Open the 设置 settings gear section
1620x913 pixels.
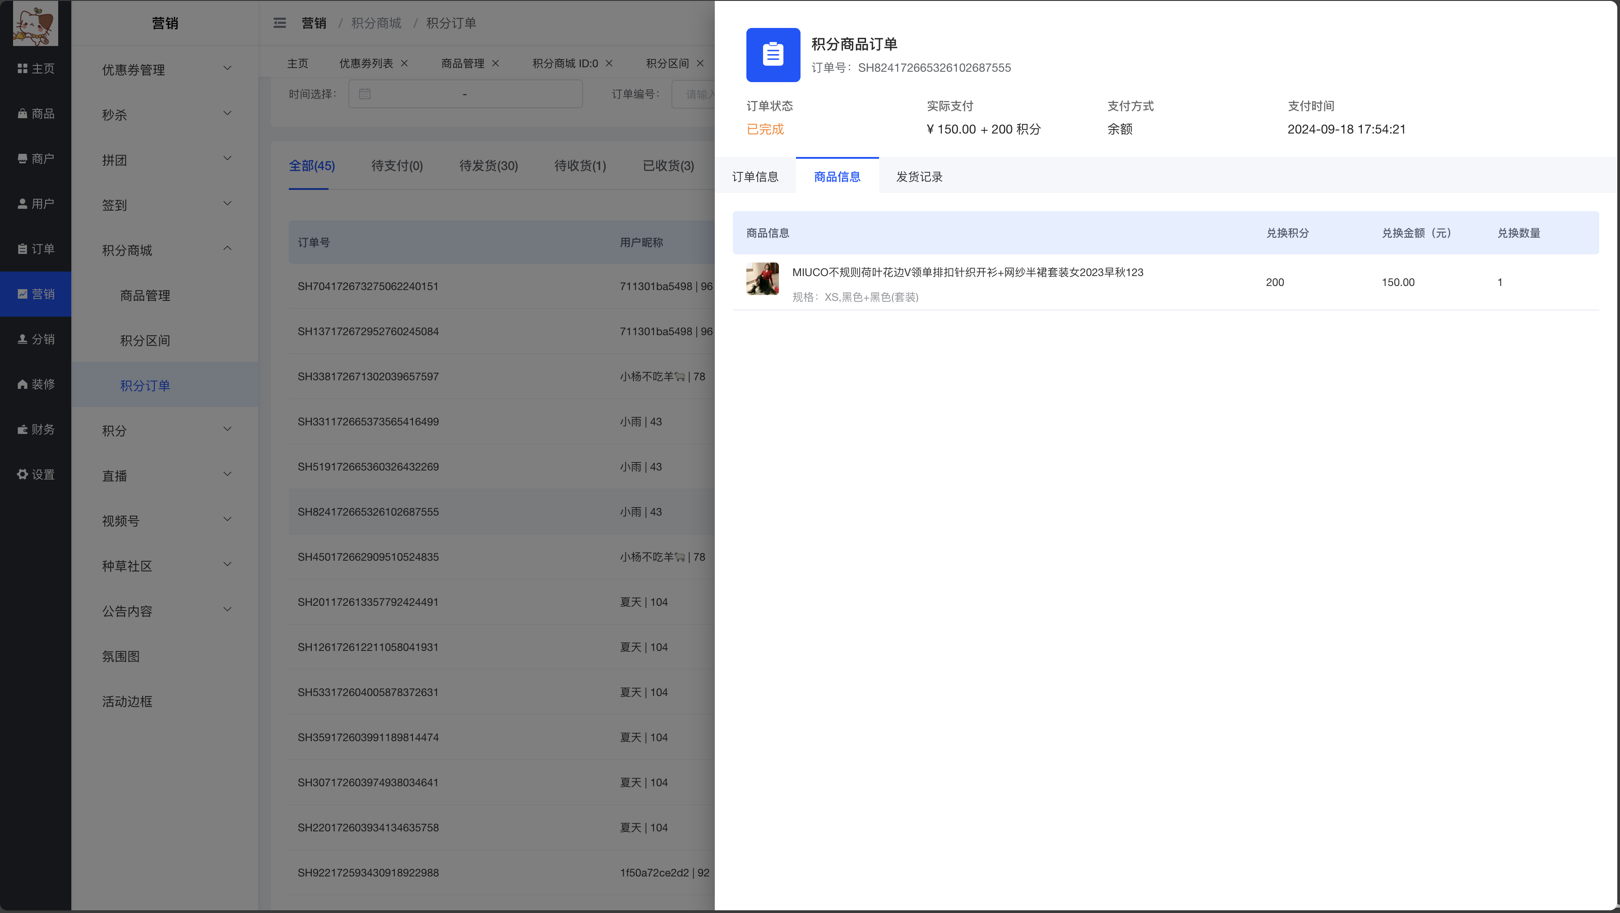click(x=35, y=475)
